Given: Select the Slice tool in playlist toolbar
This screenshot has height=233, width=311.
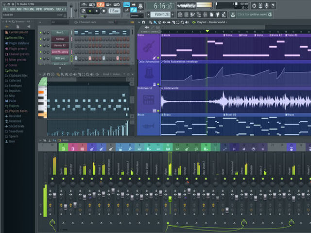Looking at the screenshot, I should pos(173,22).
